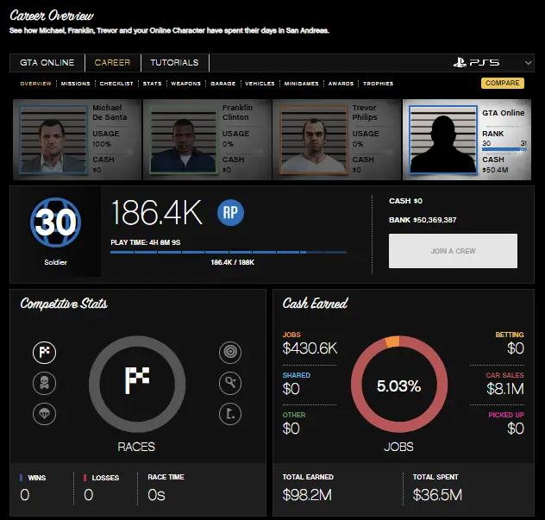Select the golf flag icon
The width and height of the screenshot is (545, 520).
click(x=229, y=412)
